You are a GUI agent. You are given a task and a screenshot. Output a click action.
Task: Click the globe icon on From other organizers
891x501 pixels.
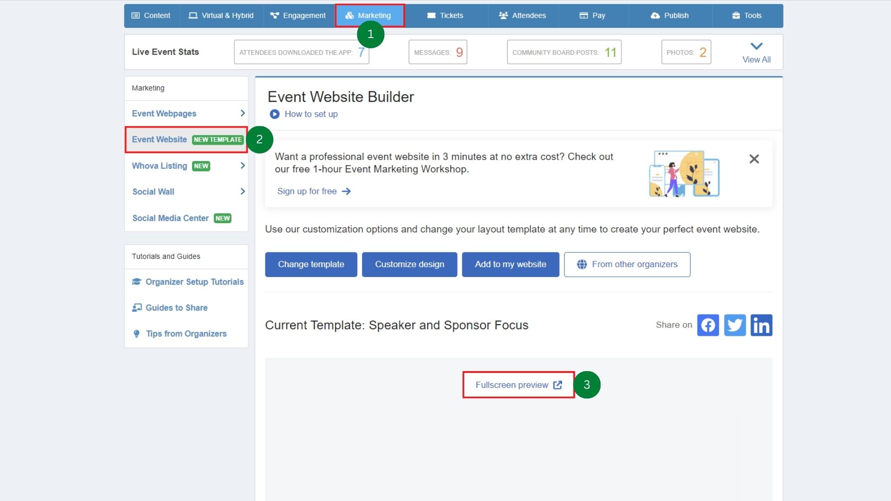click(x=582, y=264)
